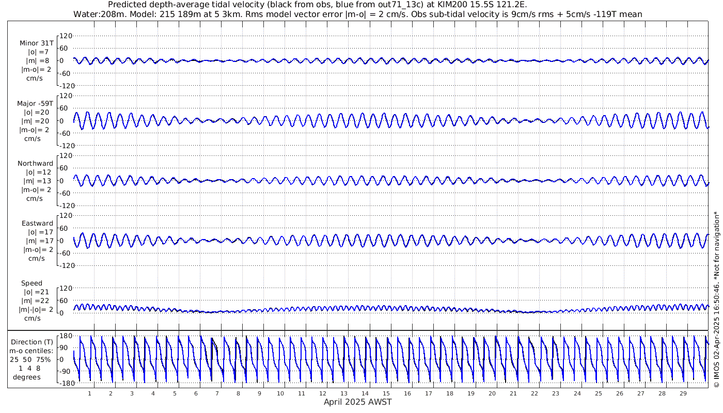Viewport: 723px width, 413px height.
Task: Click the 'Speed' panel label
Action: pyautogui.click(x=32, y=283)
